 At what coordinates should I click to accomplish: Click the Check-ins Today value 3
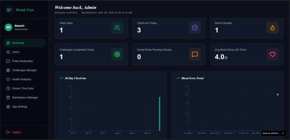(139, 30)
